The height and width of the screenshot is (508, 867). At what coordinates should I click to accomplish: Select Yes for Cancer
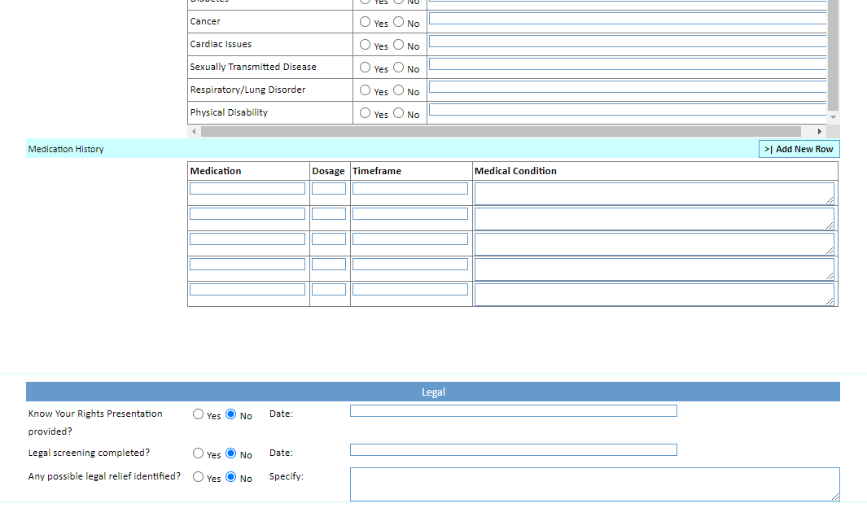click(366, 22)
